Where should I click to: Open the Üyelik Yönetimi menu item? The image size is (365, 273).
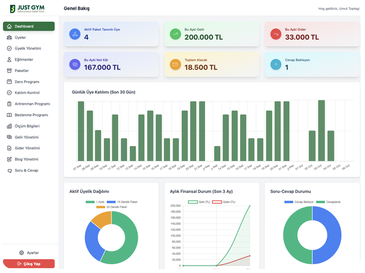pyautogui.click(x=28, y=49)
